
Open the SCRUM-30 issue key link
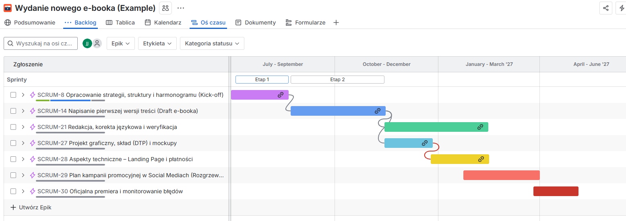click(x=53, y=191)
